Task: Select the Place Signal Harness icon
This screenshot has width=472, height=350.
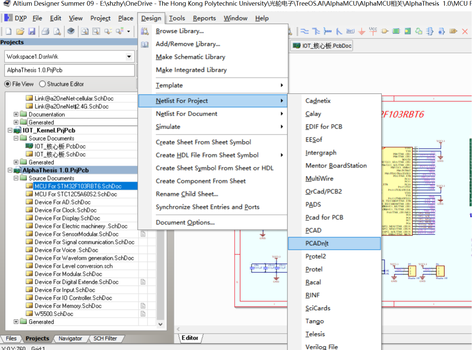Action: 328,31
